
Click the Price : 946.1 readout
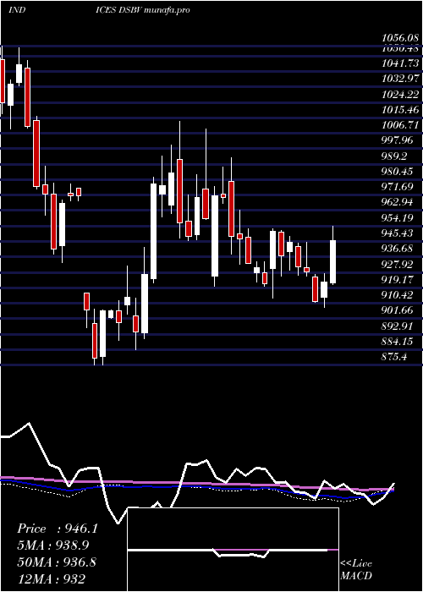pos(58,529)
